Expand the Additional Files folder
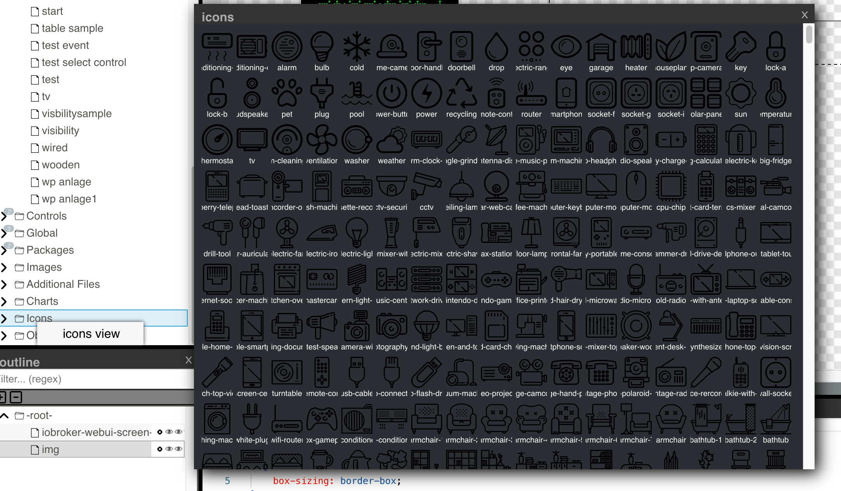Image resolution: width=841 pixels, height=491 pixels. point(4,284)
